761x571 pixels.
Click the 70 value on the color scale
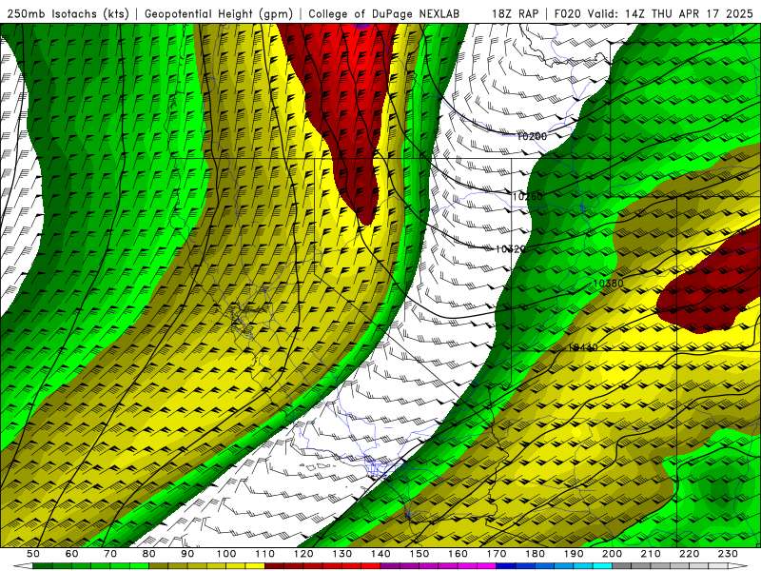(x=110, y=554)
